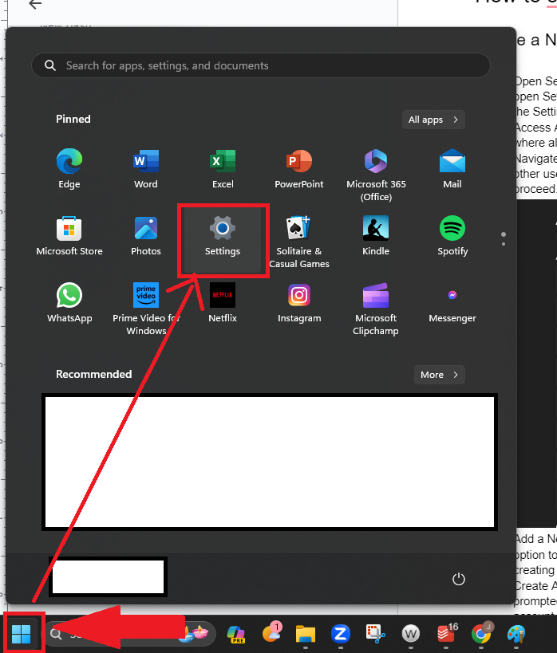Open the round W app in taskbar
The width and height of the screenshot is (557, 653).
click(411, 634)
